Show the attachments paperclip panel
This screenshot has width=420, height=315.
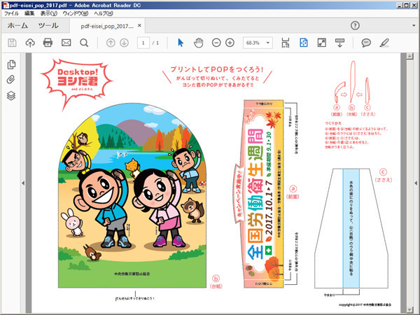coord(11,80)
